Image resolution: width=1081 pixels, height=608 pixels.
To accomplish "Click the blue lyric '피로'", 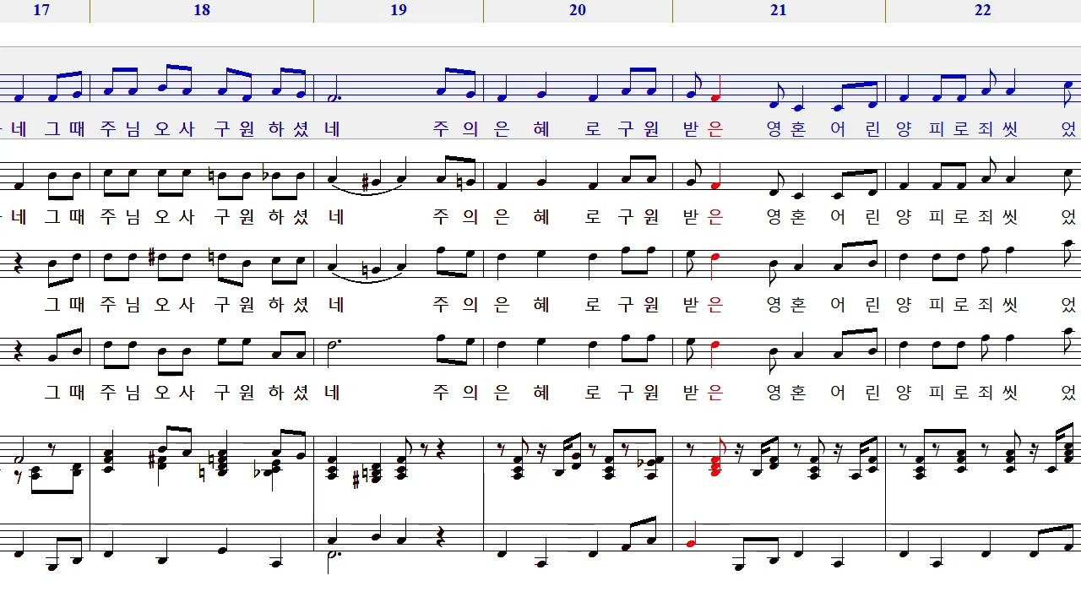I will (x=949, y=129).
